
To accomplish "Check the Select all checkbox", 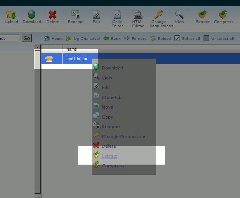I will [177, 38].
